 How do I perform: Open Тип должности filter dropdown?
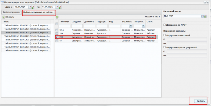pos(143,26)
